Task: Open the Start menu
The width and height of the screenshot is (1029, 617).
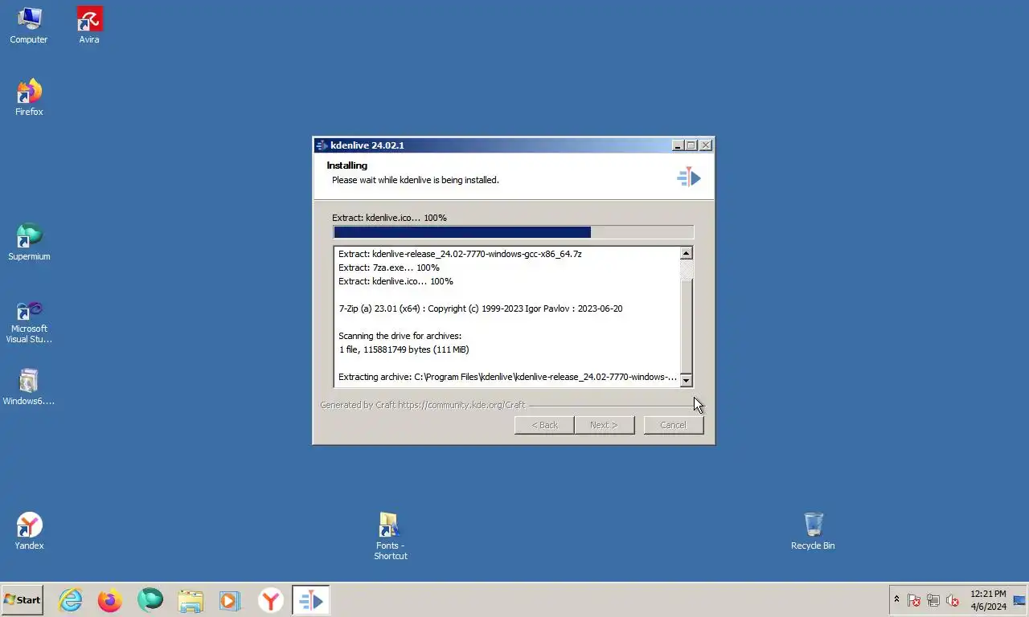Action: point(23,600)
